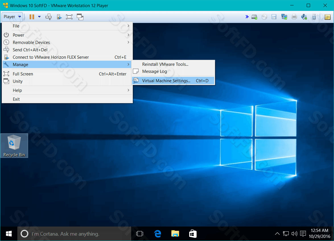Launch Microsoft Edge from the taskbar

157,234
